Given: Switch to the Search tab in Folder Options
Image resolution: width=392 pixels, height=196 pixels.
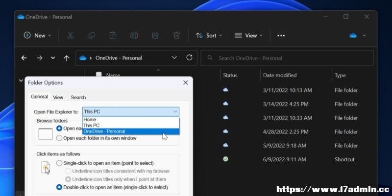Looking at the screenshot, I should [78, 97].
